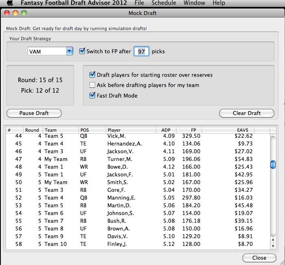Select the Bowe,D. player row
285x265 pixels.
(x=138, y=167)
